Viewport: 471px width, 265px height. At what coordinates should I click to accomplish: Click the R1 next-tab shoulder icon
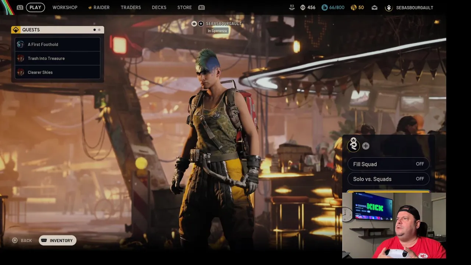(x=201, y=7)
